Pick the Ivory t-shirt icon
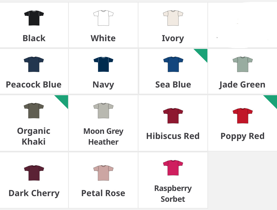 pos(173,18)
